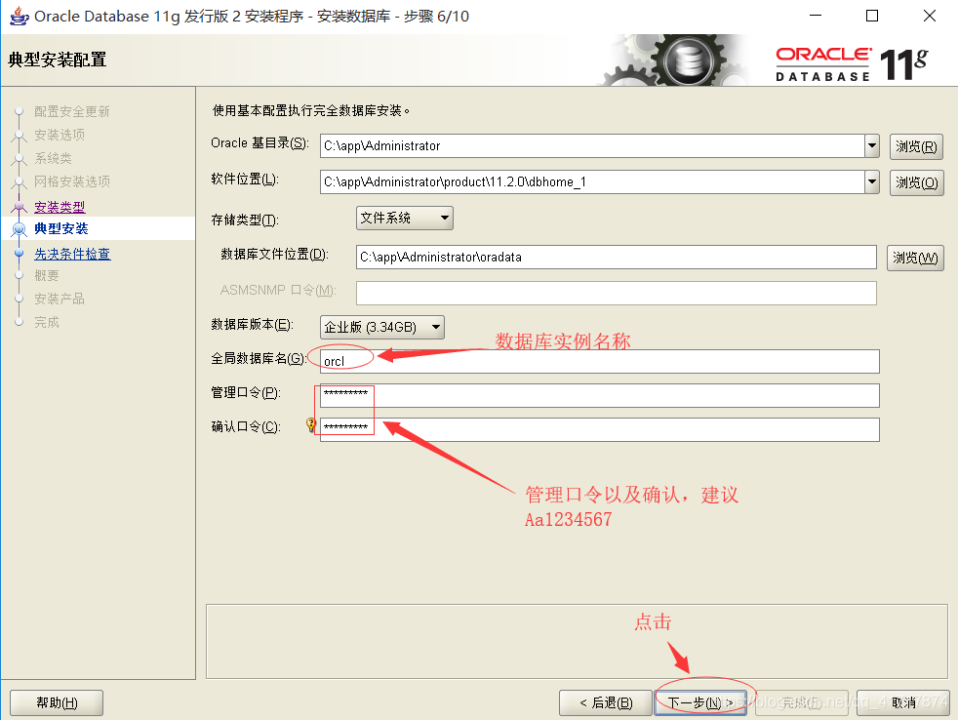Focus the 管理口令 password field
Screen dimensions: 958x720
[599, 395]
